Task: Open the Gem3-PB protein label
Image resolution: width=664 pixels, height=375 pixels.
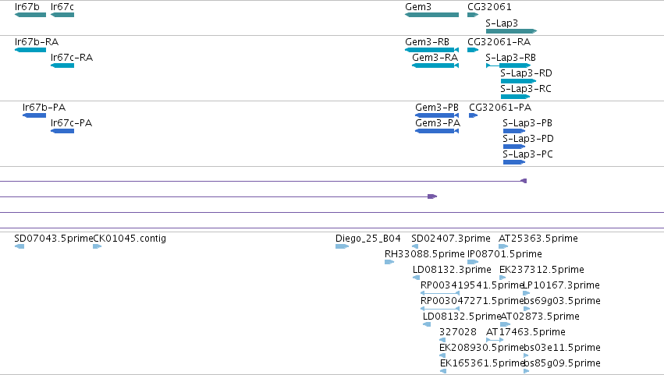Action: pos(437,108)
